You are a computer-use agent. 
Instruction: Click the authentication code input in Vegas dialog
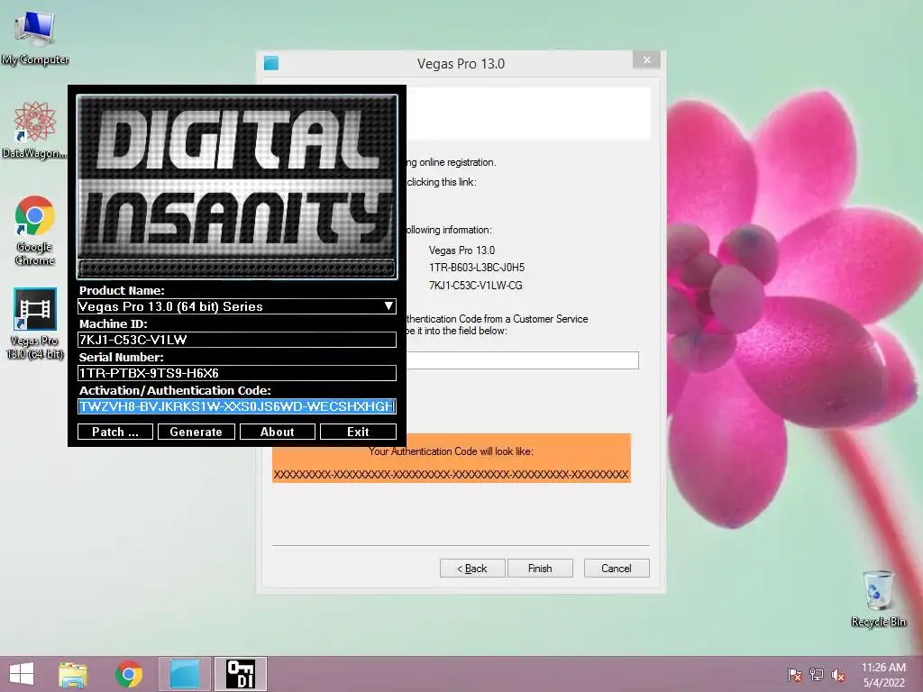[x=522, y=360]
